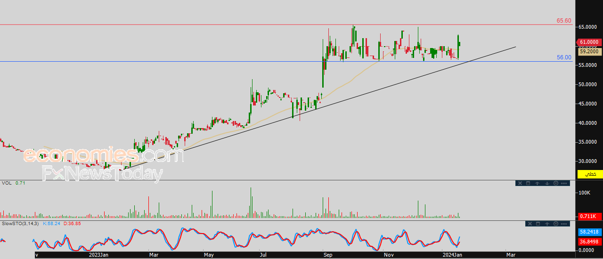Click the 56.00 support level label

click(x=564, y=57)
